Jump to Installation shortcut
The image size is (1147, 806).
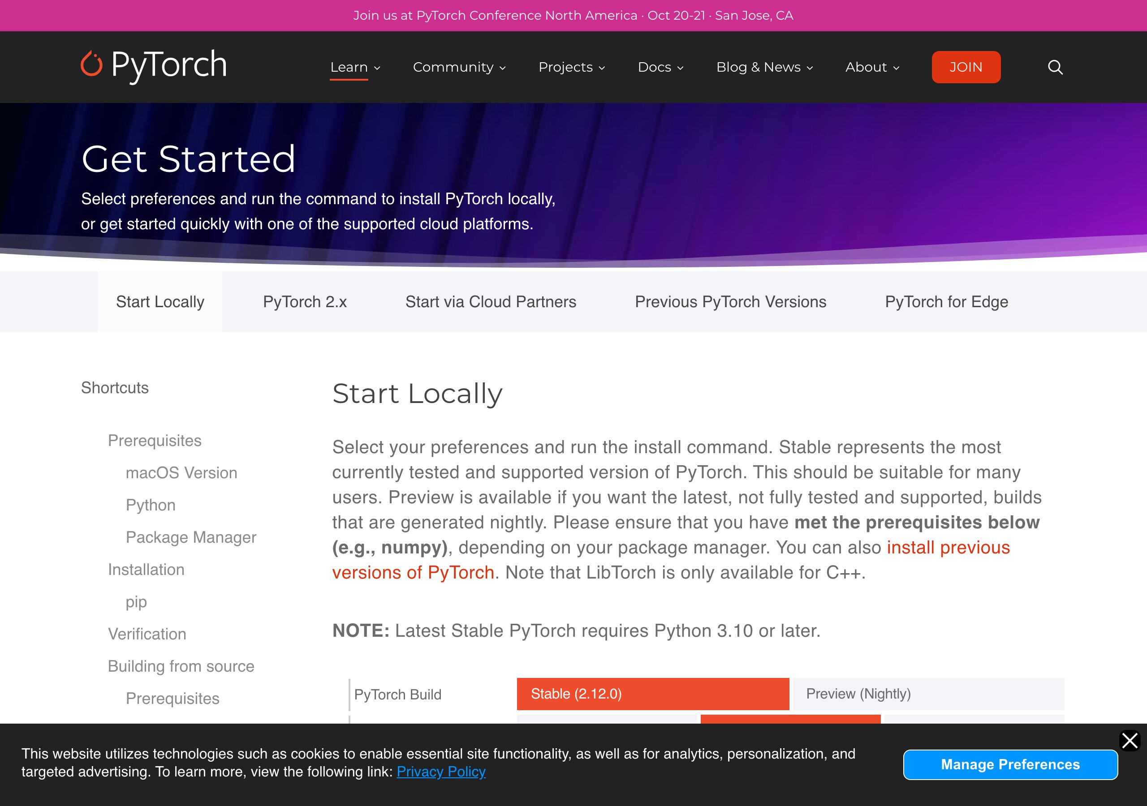[146, 569]
